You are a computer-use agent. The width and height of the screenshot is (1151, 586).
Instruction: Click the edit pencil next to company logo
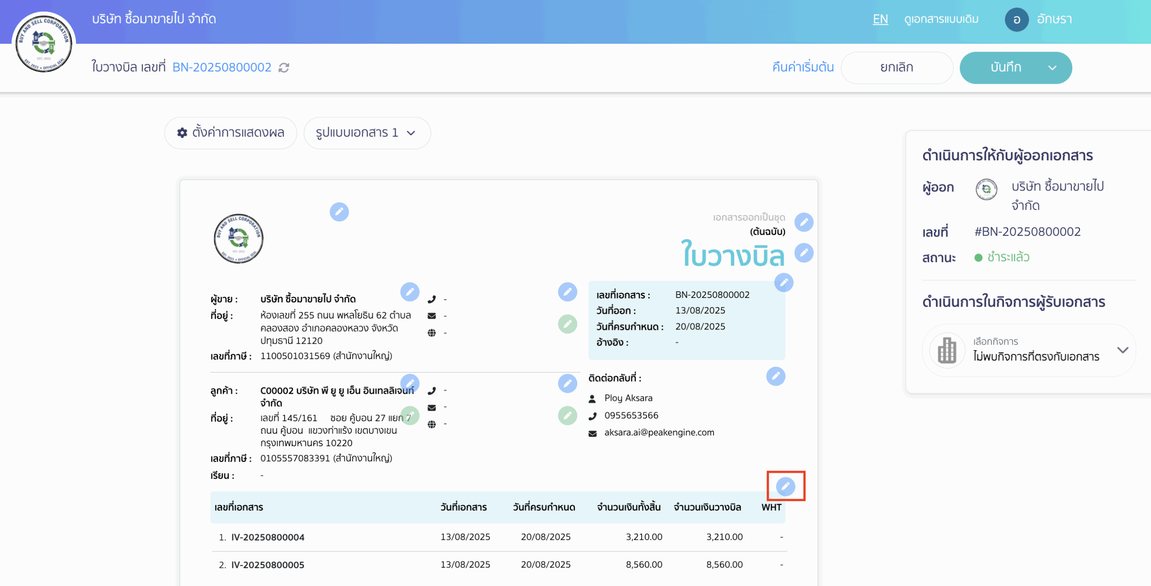[339, 212]
